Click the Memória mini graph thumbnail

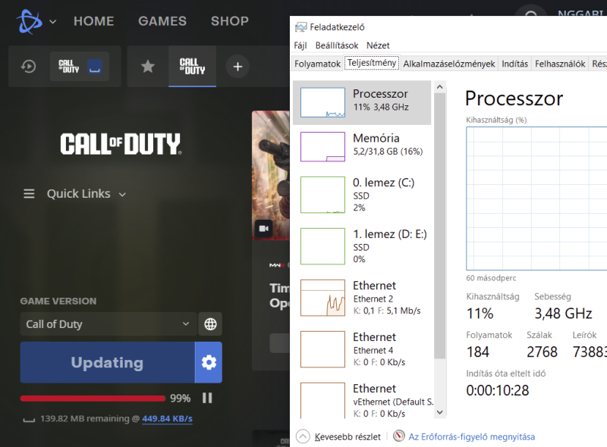point(322,147)
